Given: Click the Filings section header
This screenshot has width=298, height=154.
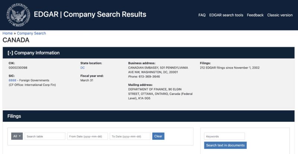Looking at the screenshot, I should 149,116.
